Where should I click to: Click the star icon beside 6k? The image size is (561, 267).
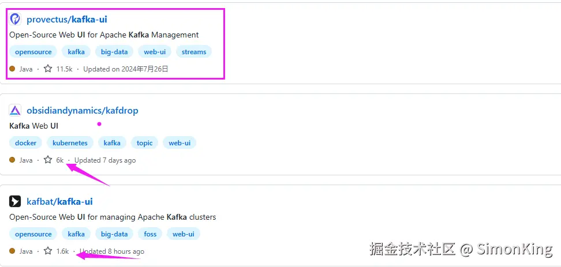48,160
